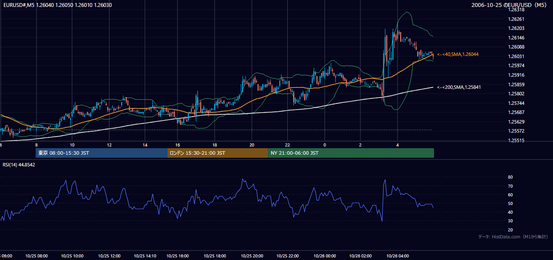Click price axis value 1.26261
This screenshot has width=553, height=260.
click(x=516, y=19)
